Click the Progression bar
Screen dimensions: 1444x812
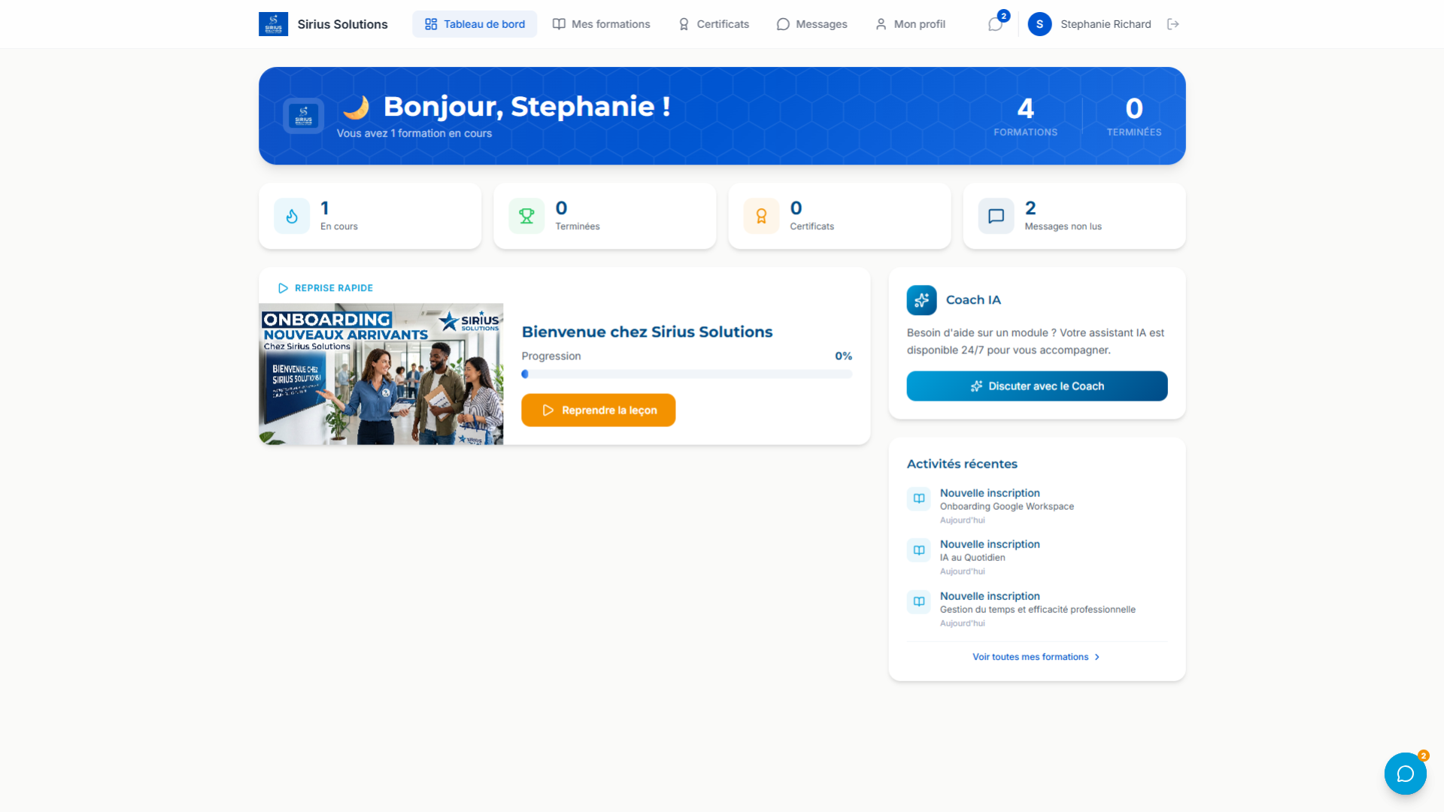click(686, 374)
